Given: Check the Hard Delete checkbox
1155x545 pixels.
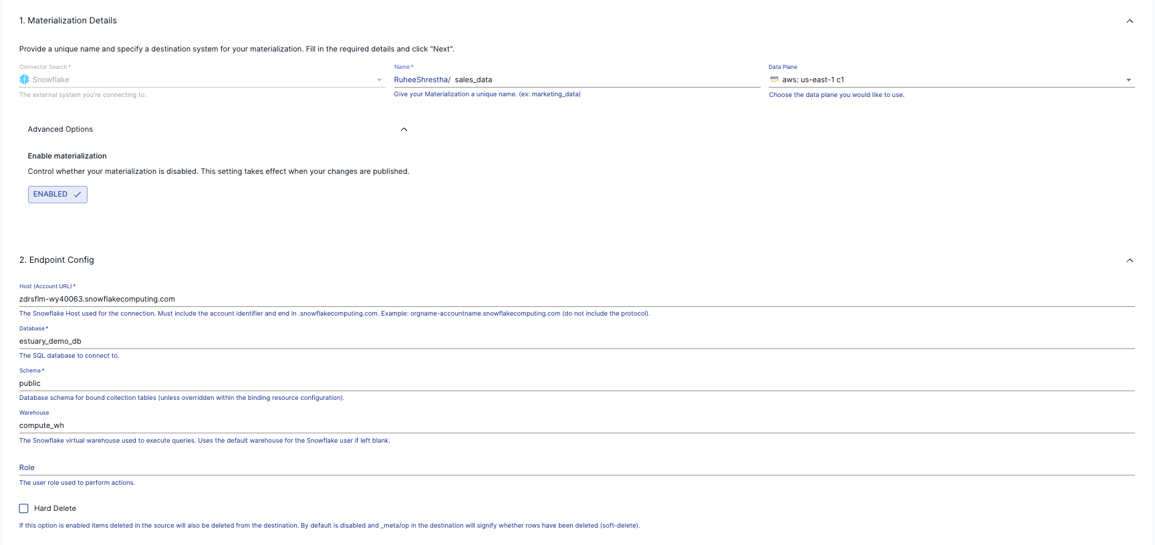Looking at the screenshot, I should [24, 508].
